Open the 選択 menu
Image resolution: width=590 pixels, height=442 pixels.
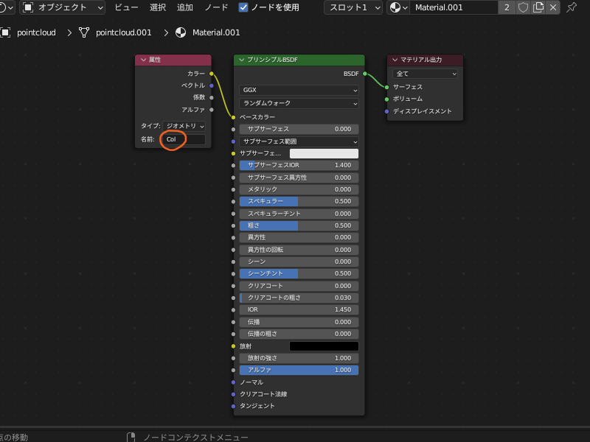[158, 7]
